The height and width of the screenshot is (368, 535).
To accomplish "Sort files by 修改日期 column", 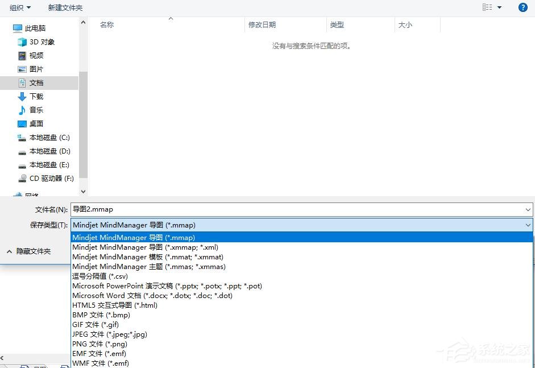I will 264,24.
